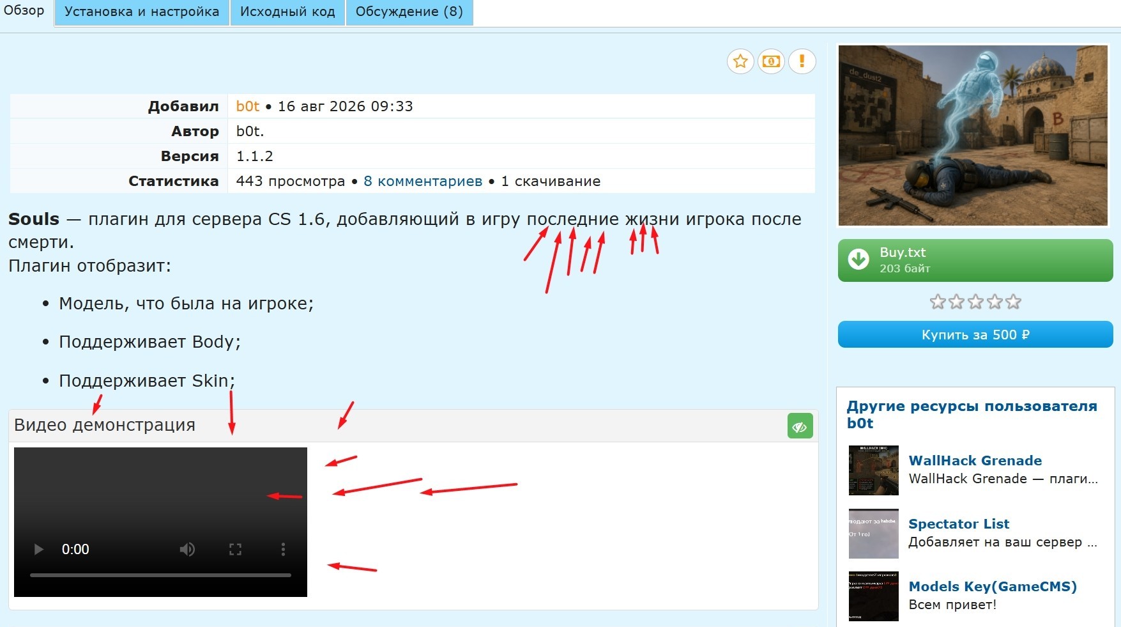Click the date 16 авг 2026 09:33
1121x627 pixels.
click(x=346, y=106)
